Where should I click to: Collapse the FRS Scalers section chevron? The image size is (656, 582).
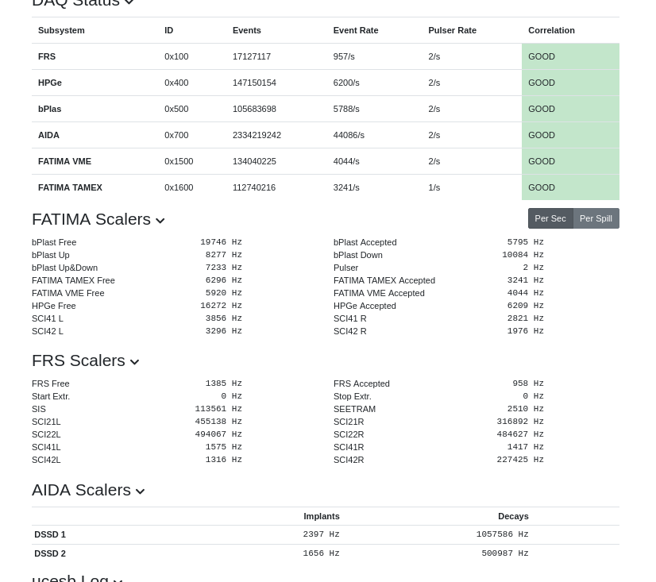[134, 362]
